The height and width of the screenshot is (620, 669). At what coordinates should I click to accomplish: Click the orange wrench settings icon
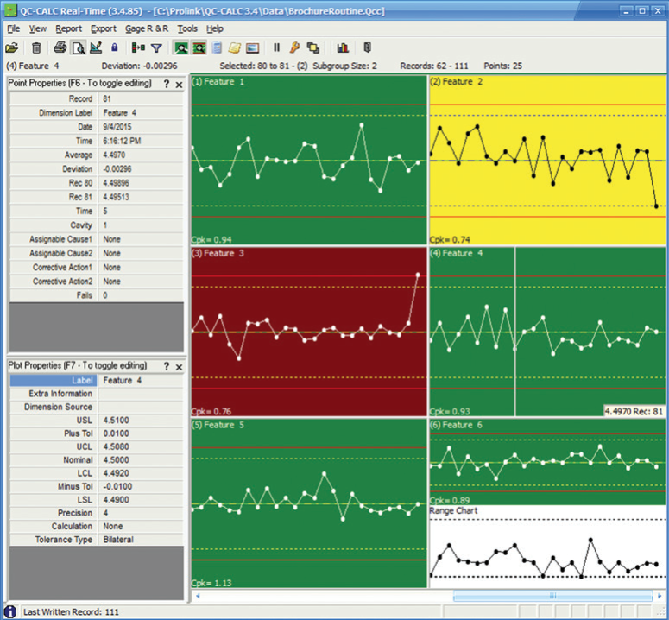coord(294,47)
